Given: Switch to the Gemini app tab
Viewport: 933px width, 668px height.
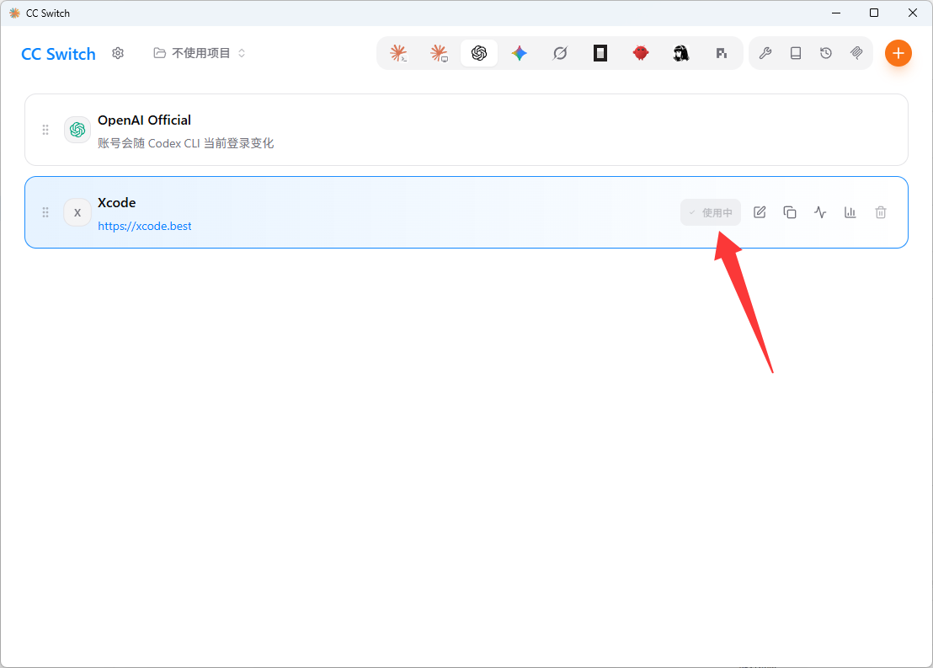Looking at the screenshot, I should click(520, 54).
